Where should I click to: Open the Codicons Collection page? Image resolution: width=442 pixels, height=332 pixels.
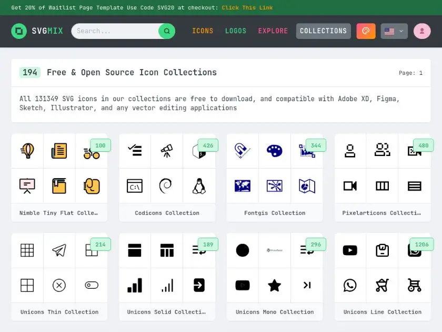[x=167, y=213]
